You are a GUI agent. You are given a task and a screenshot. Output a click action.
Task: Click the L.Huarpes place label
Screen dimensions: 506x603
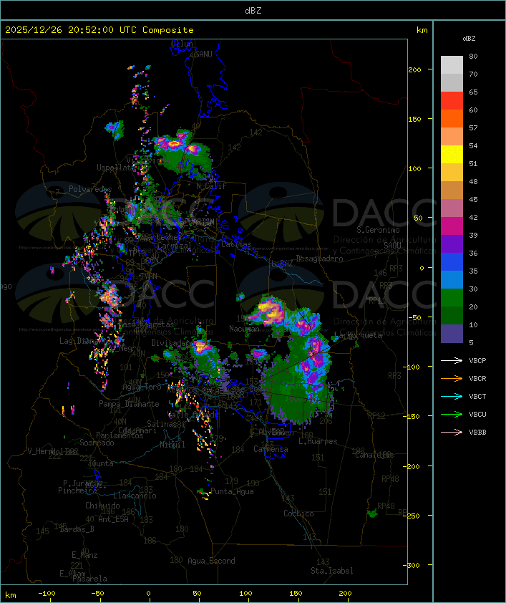pos(318,441)
